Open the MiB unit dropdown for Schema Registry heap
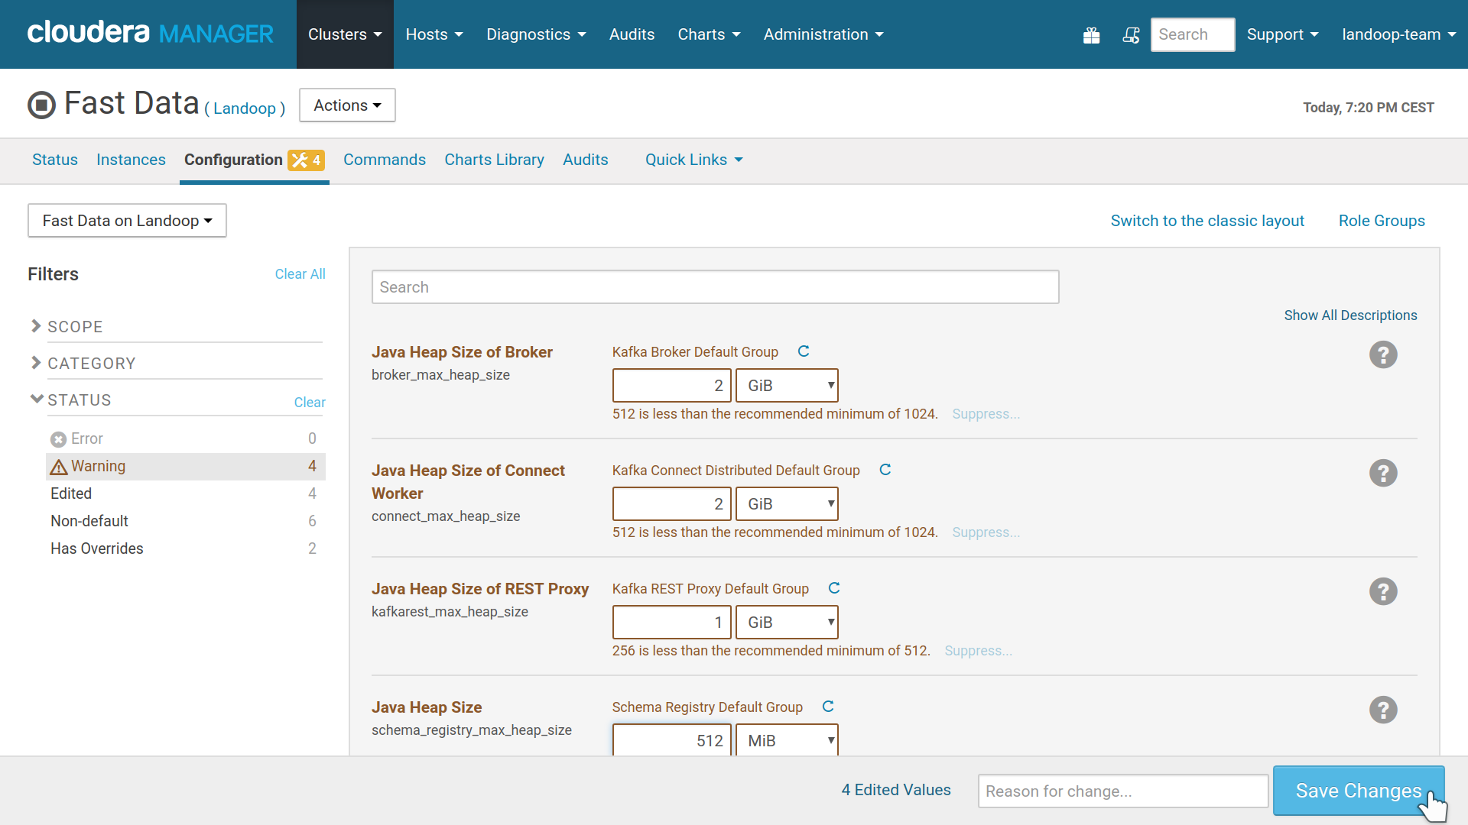The height and width of the screenshot is (825, 1468). (788, 740)
